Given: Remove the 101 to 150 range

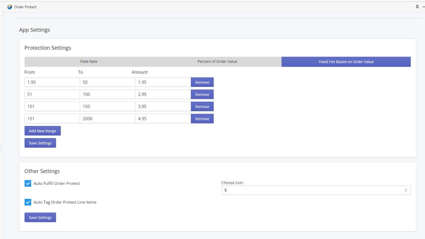Looking at the screenshot, I should [x=202, y=106].
